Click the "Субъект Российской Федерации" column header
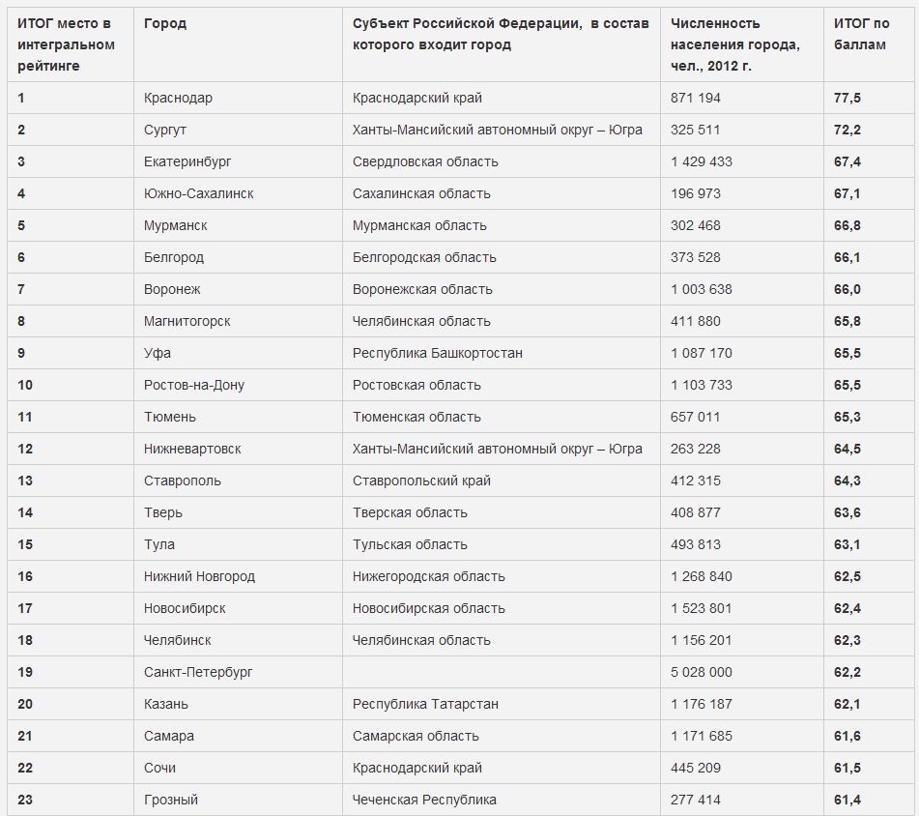The width and height of the screenshot is (919, 816). 500,34
